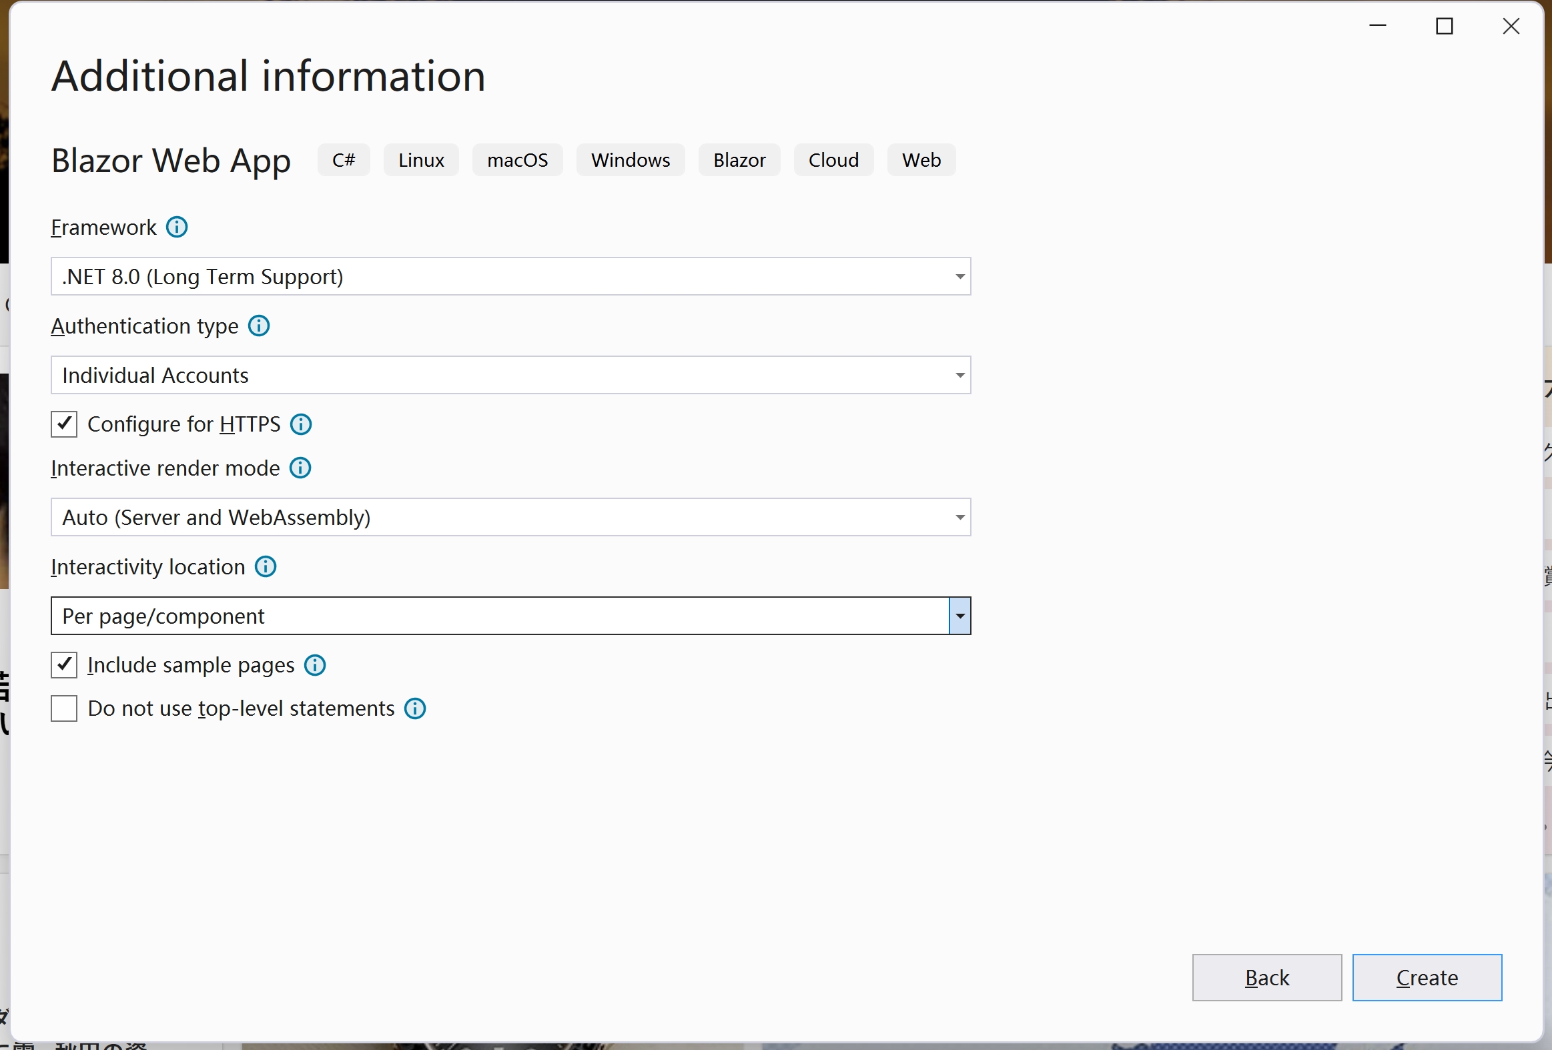Click the Interactive render mode info icon

[x=300, y=468]
